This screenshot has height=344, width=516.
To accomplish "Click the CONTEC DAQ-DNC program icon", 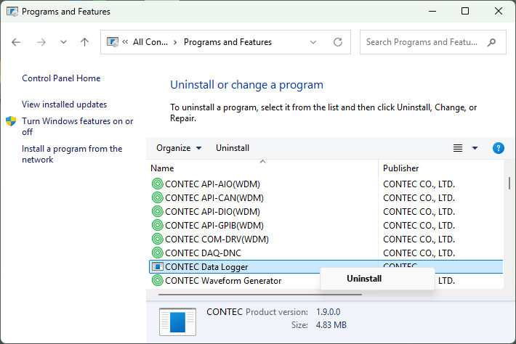I will (157, 253).
